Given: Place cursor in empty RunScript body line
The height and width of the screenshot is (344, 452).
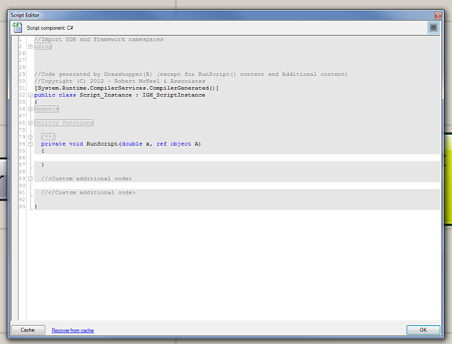Looking at the screenshot, I should point(237,158).
